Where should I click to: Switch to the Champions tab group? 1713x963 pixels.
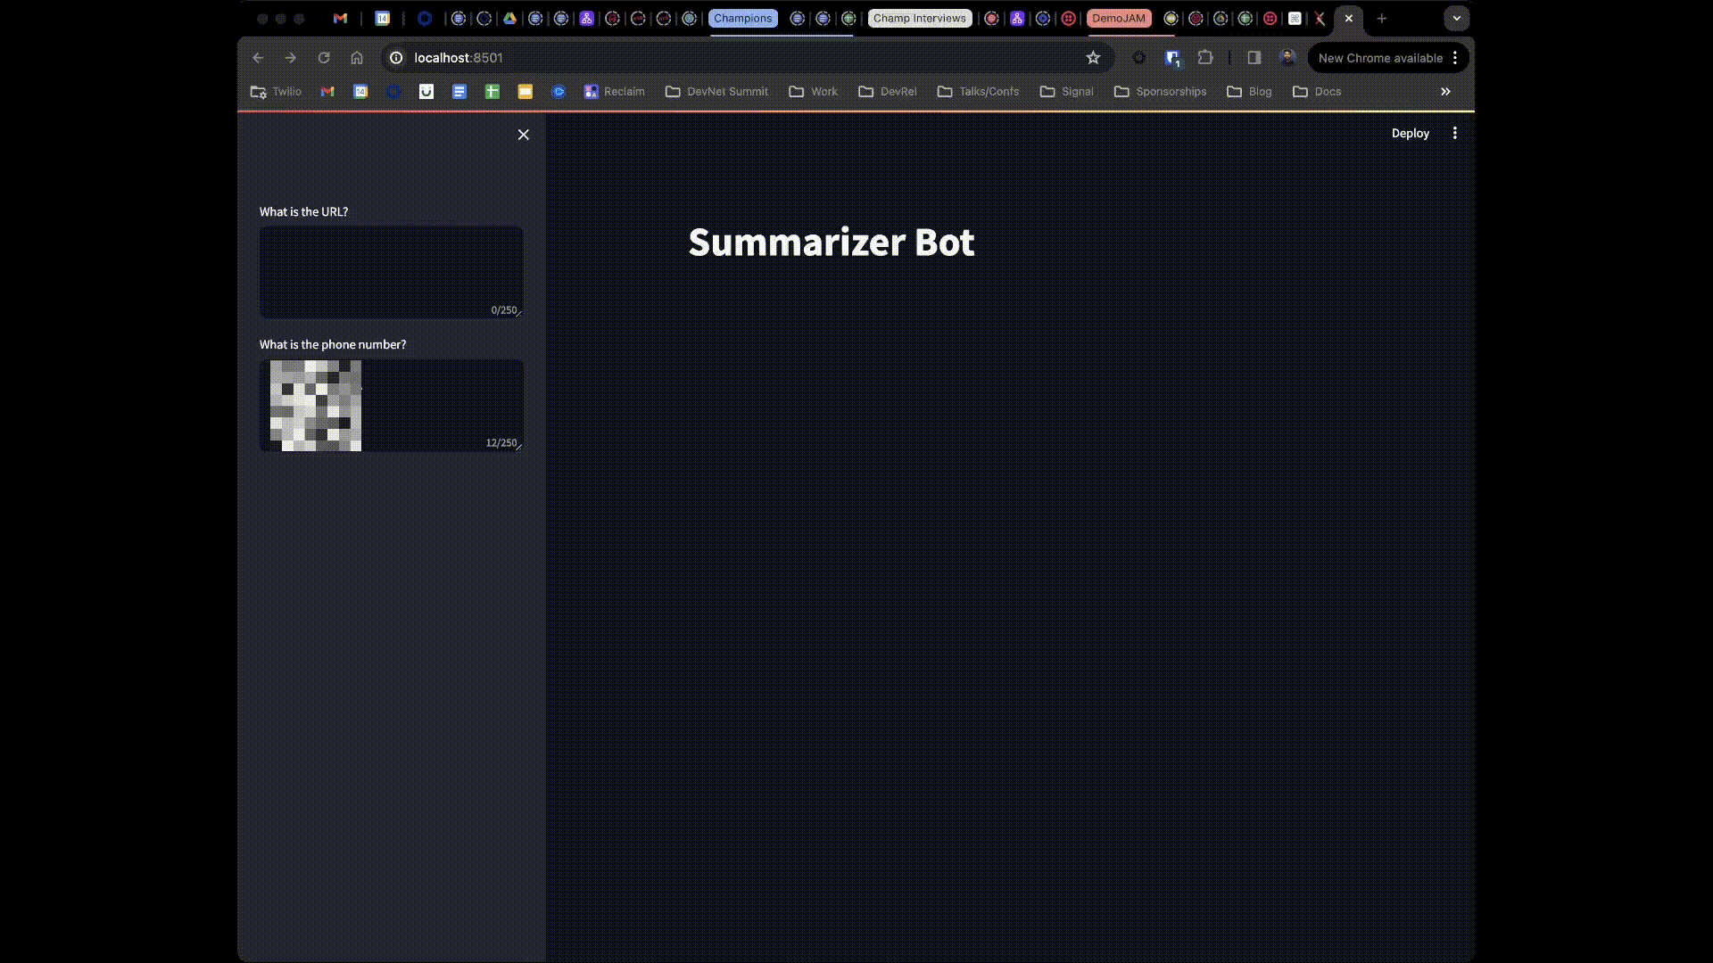(x=742, y=18)
